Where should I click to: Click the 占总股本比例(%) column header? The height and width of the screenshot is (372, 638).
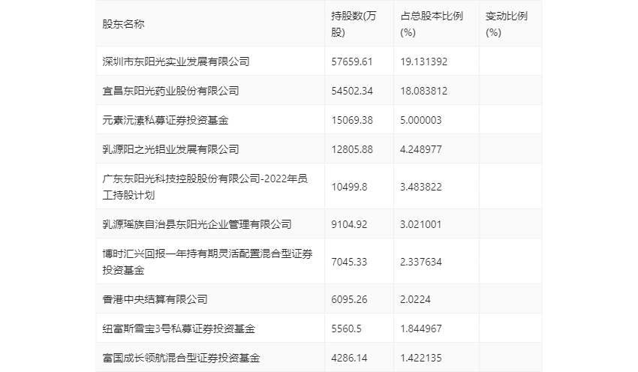[432, 24]
